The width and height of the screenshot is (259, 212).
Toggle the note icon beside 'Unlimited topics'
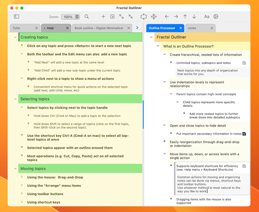click(244, 63)
